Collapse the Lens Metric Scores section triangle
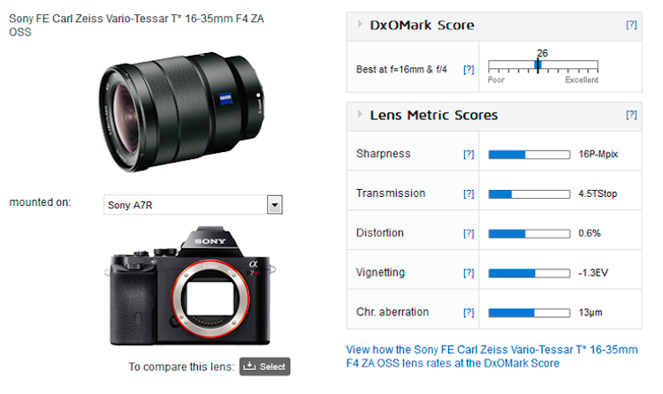Viewport: 663px width, 394px height. coord(360,115)
